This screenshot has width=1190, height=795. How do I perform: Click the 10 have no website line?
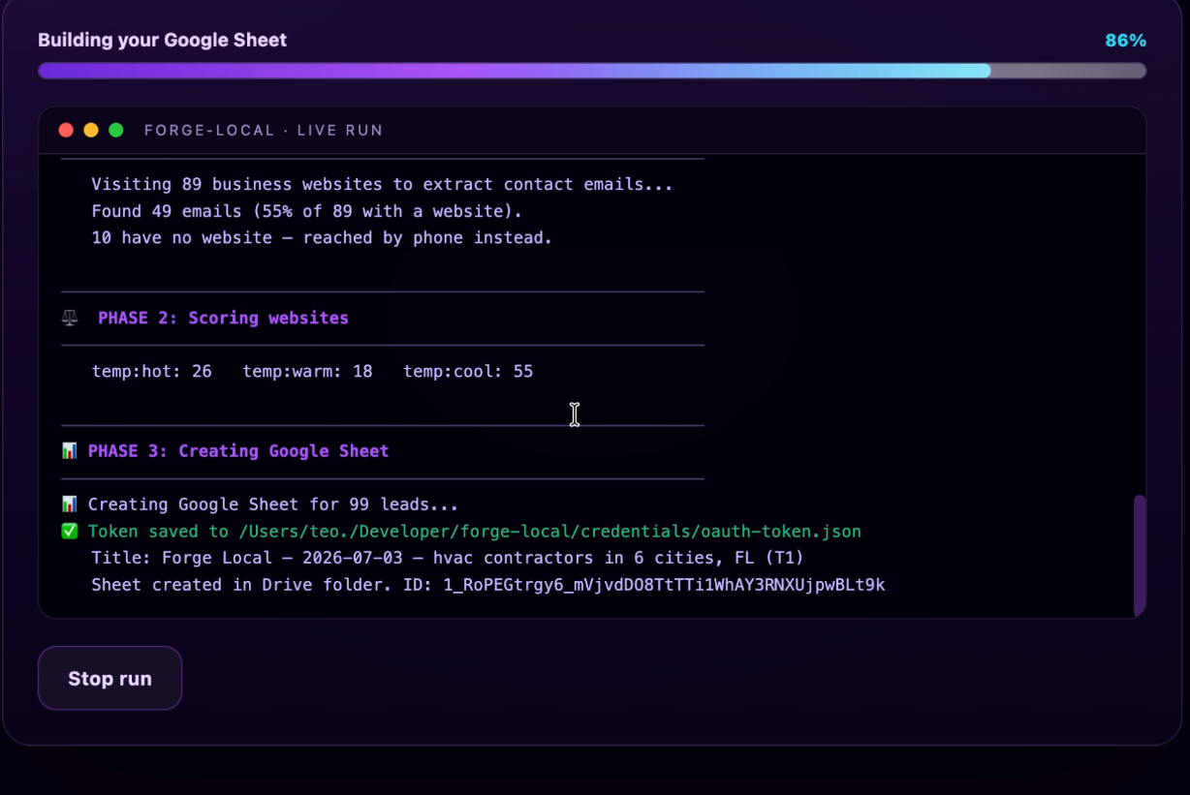pos(322,237)
